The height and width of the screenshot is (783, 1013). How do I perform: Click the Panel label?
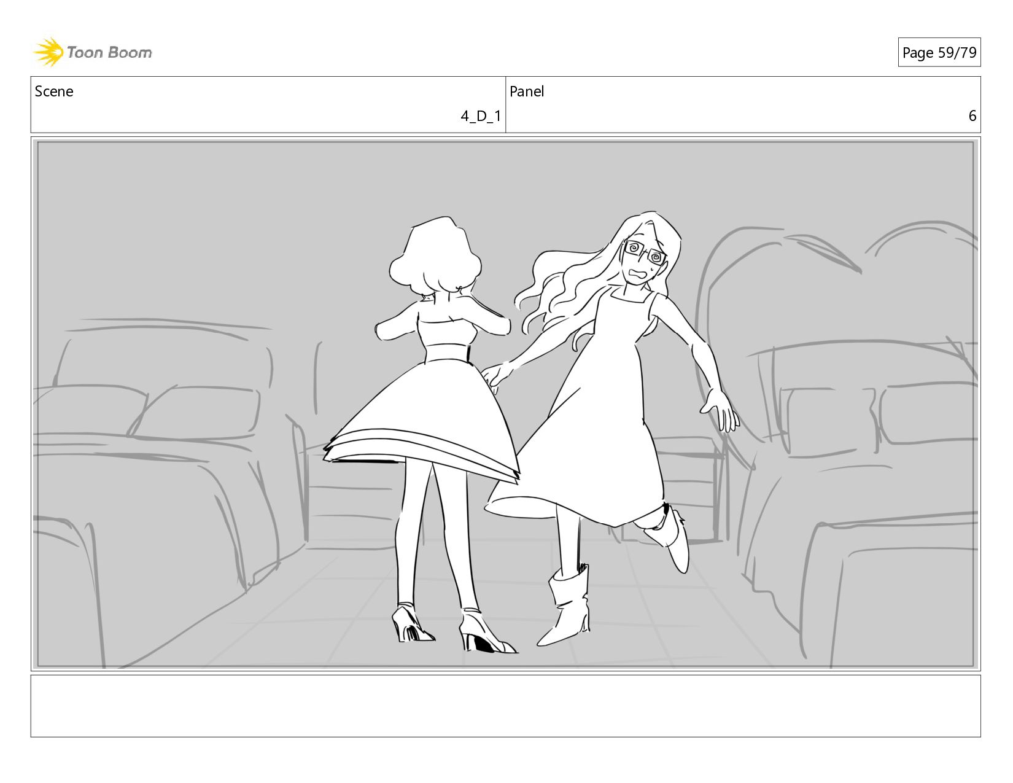527,92
